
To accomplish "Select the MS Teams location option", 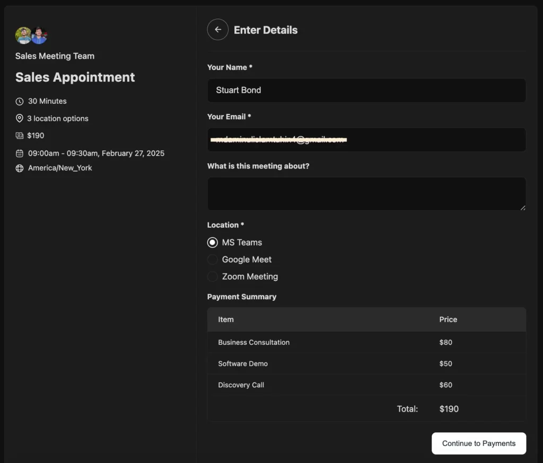I will coord(213,243).
